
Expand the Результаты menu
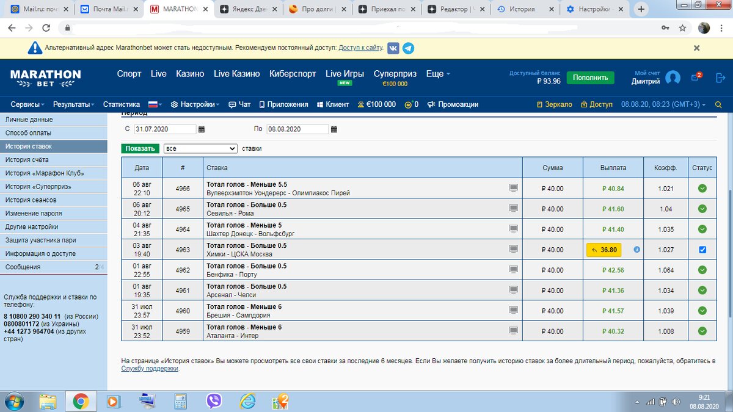pos(73,104)
